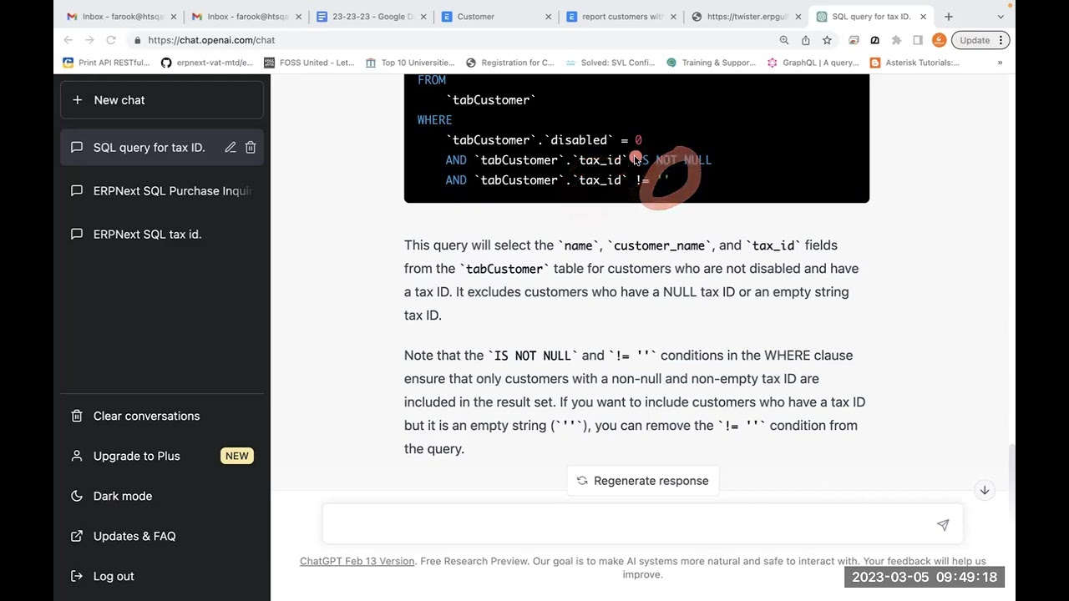The height and width of the screenshot is (601, 1069).
Task: Toggle the browser side panel icon
Action: point(918,40)
